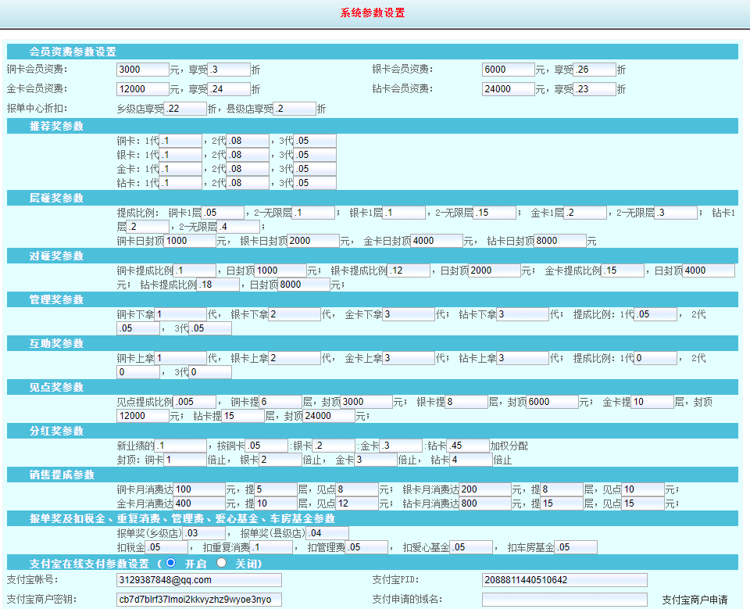Focus the 金卡会员资费 amount field

142,89
